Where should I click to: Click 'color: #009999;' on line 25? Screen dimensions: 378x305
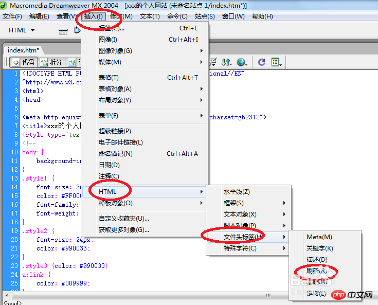tap(63, 283)
